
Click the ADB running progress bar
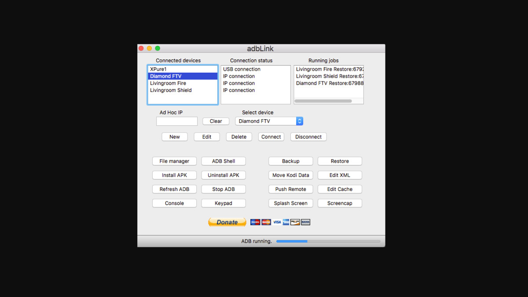[x=328, y=241]
